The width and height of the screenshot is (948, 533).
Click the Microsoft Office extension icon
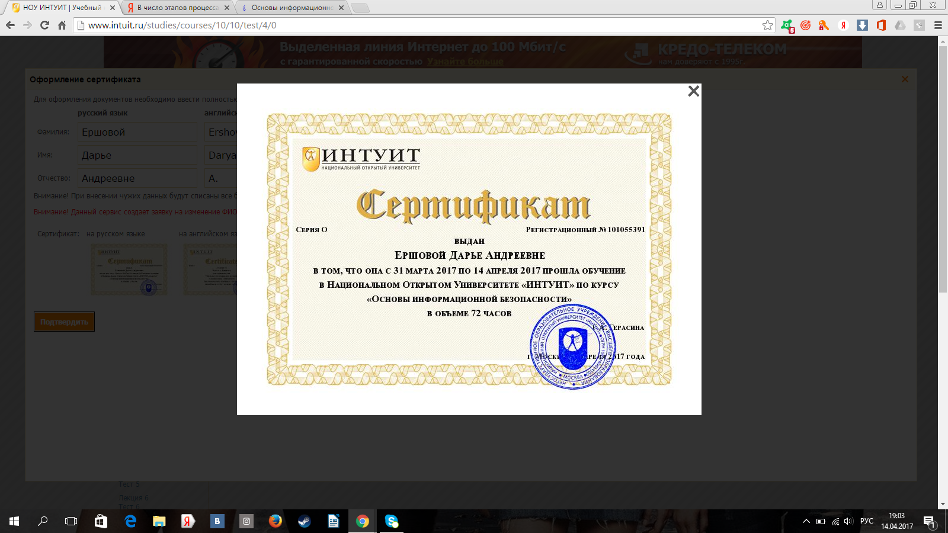click(x=881, y=25)
